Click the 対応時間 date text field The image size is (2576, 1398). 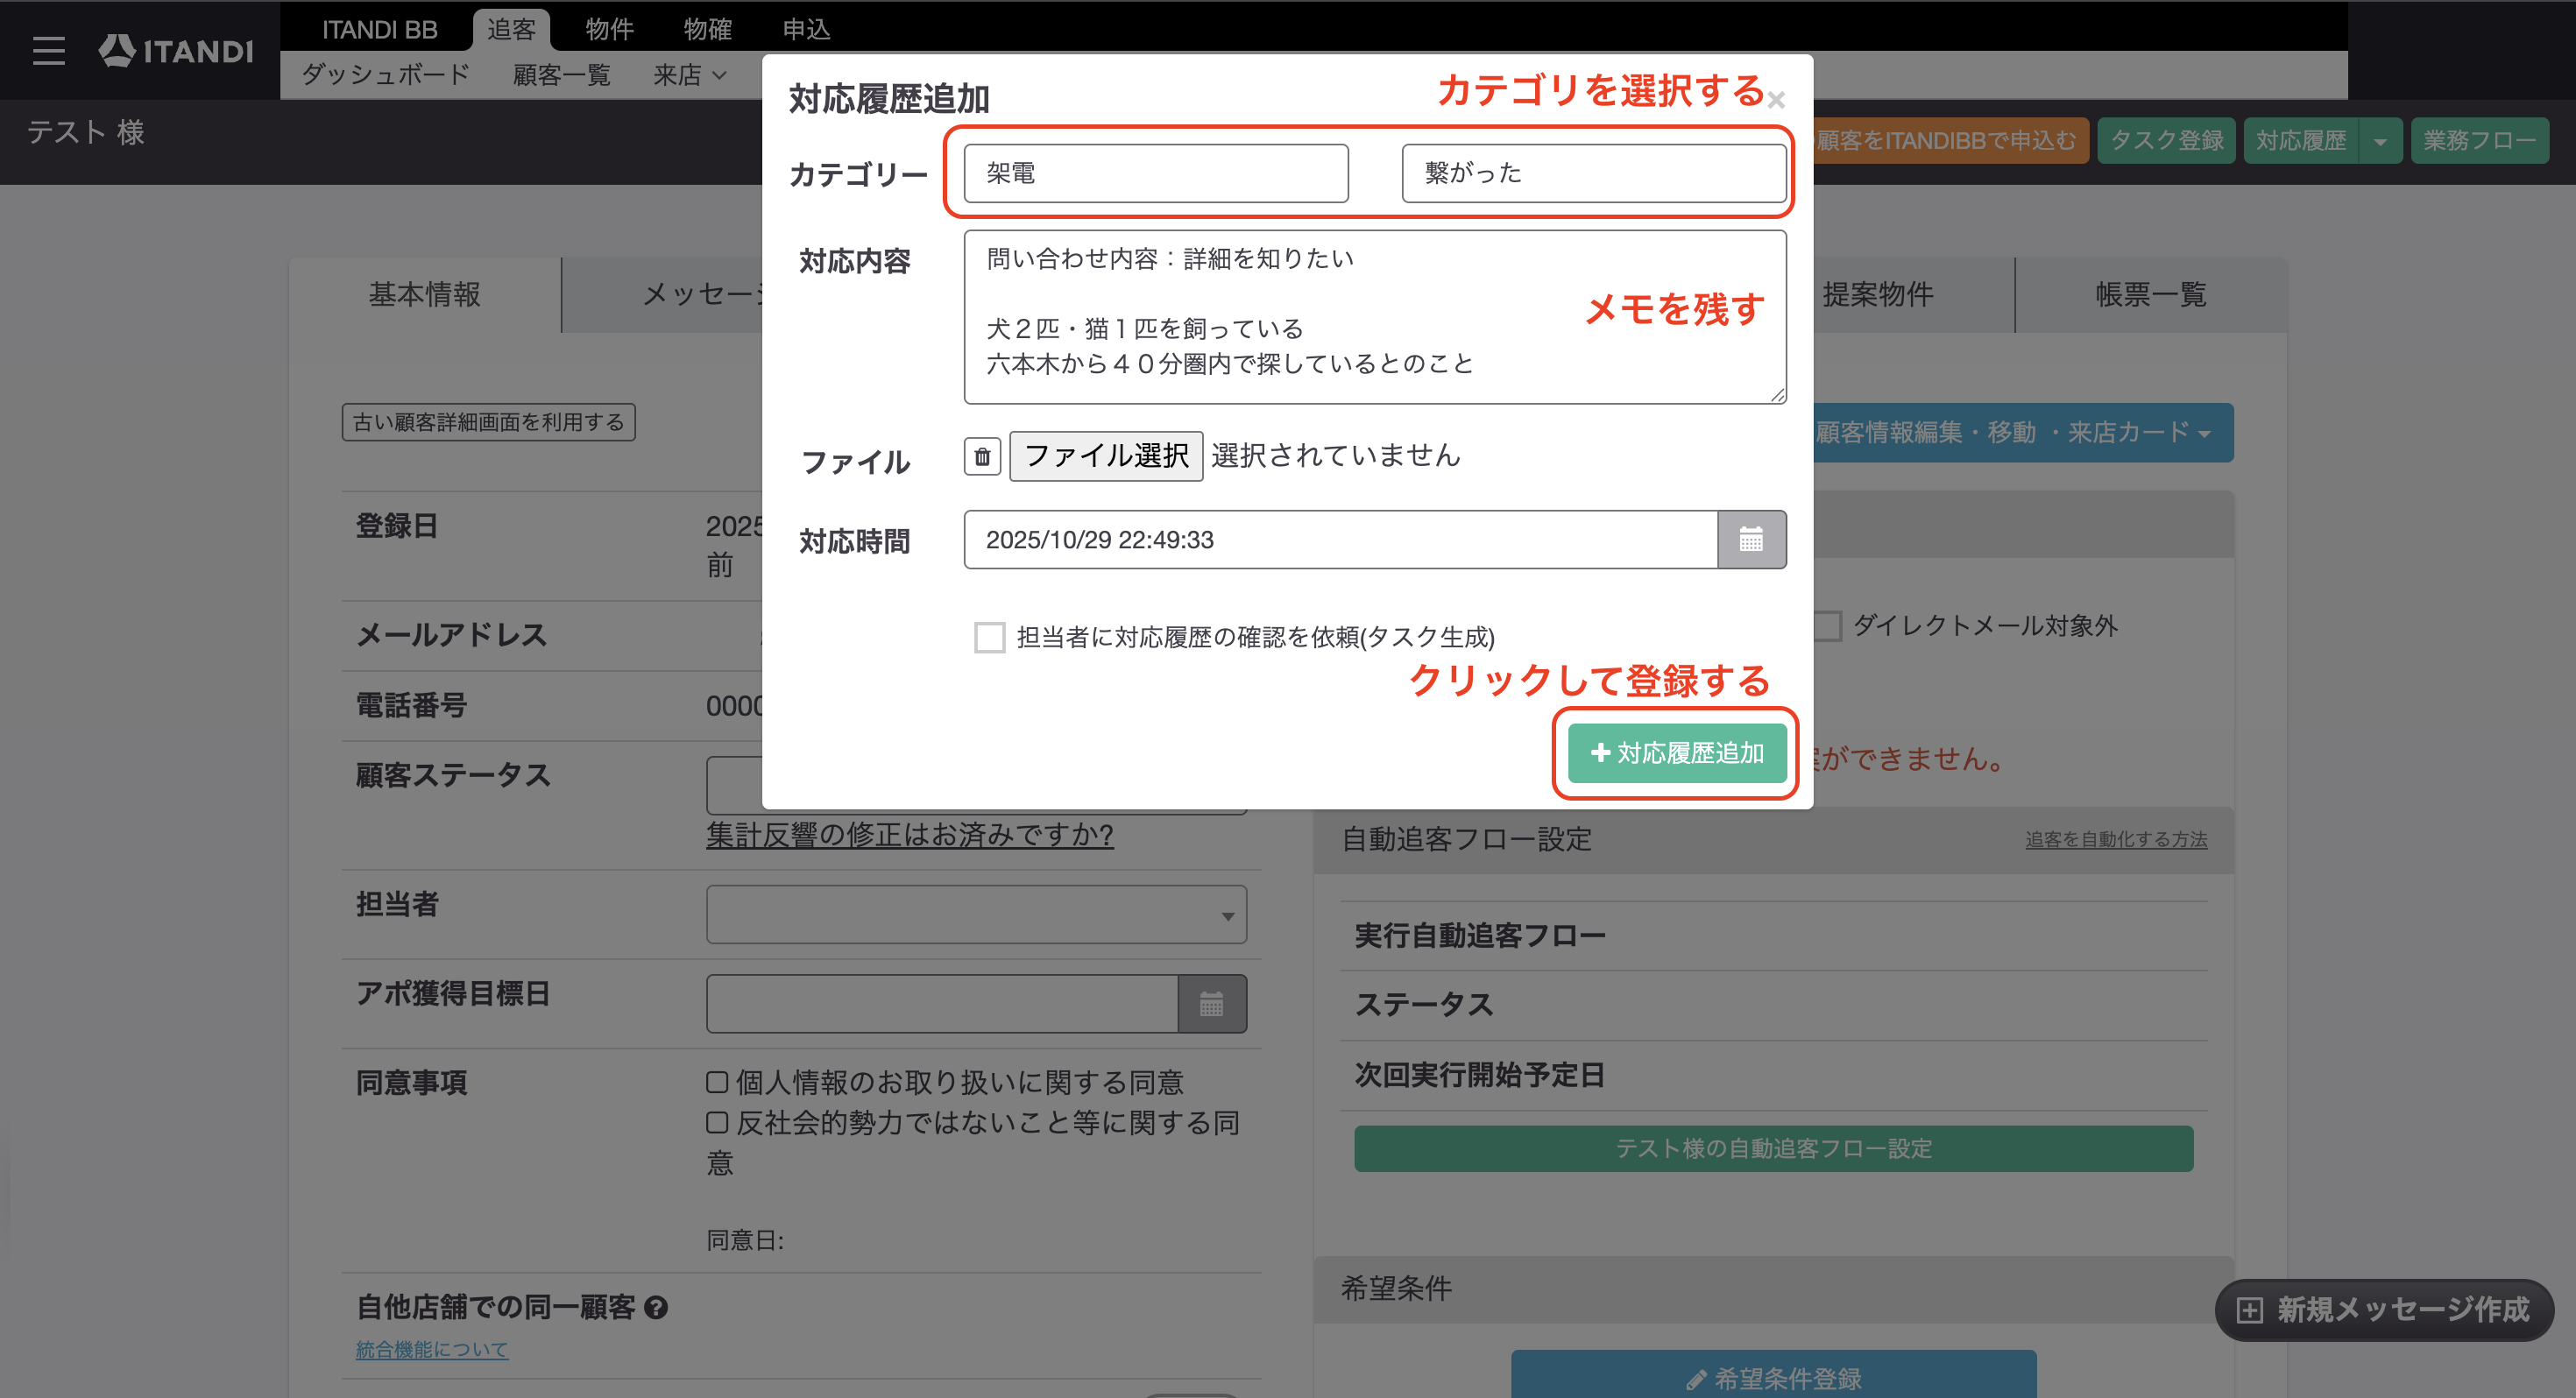click(1340, 540)
